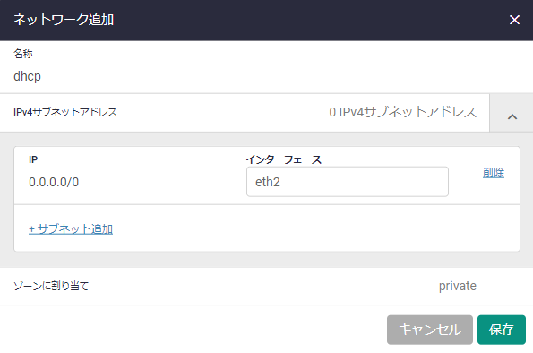Select the eth2 interface input box

[x=348, y=182]
